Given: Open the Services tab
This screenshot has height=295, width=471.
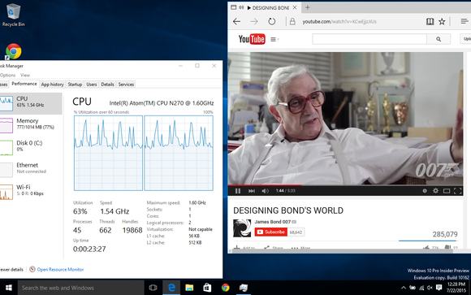Looking at the screenshot, I should [x=126, y=85].
